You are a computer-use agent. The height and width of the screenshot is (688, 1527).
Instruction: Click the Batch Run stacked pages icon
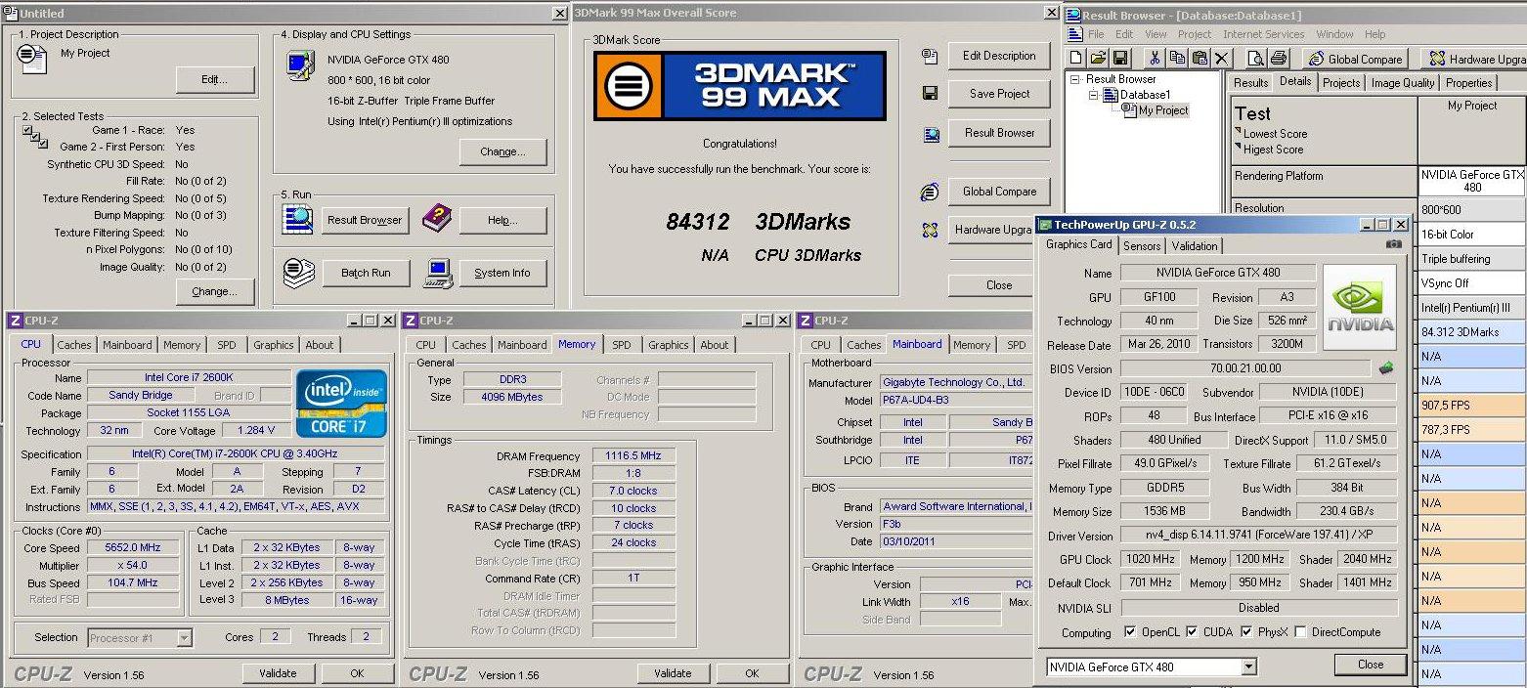pyautogui.click(x=298, y=273)
